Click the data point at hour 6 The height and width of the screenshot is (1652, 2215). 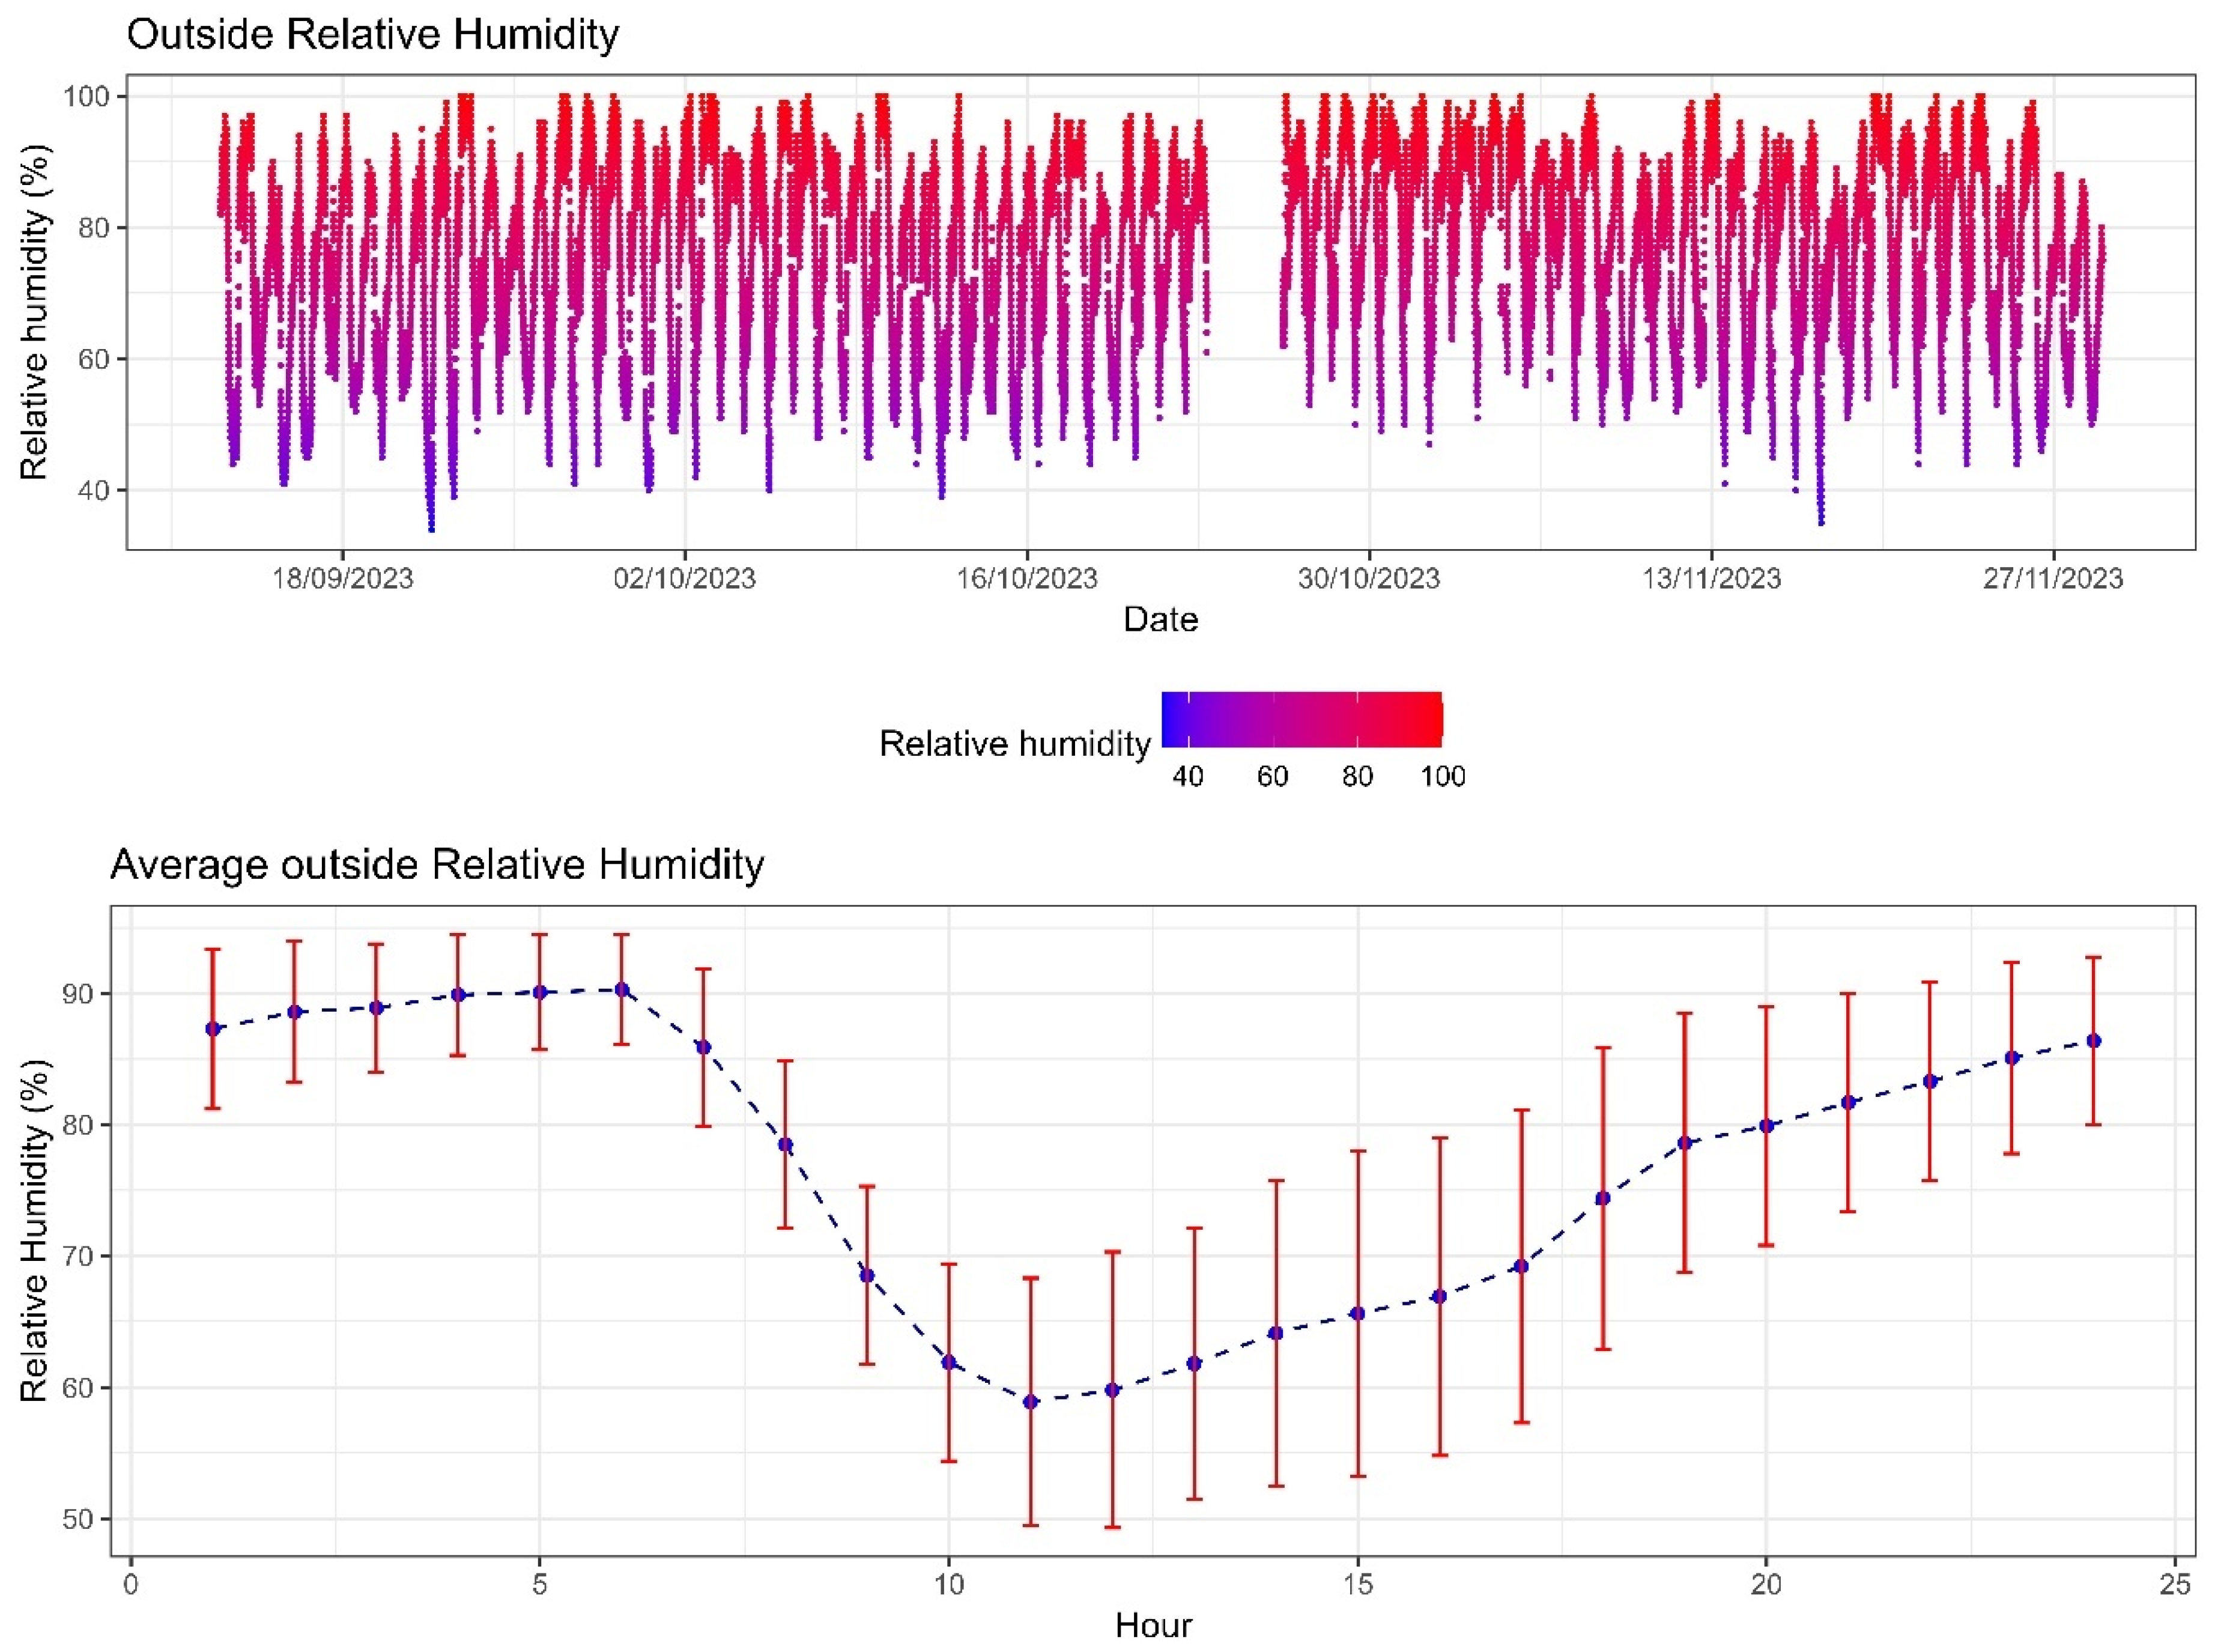click(622, 990)
